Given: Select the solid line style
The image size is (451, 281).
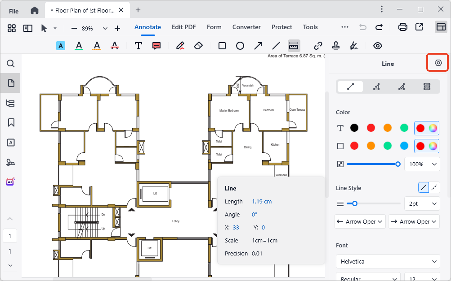Looking at the screenshot, I should point(424,188).
